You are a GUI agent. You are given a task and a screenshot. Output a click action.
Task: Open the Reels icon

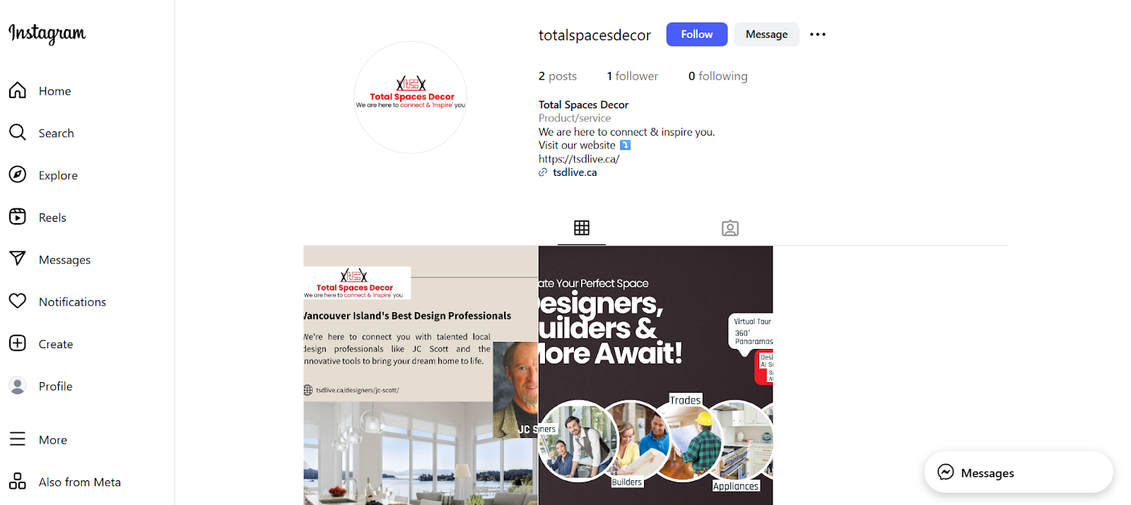[18, 217]
